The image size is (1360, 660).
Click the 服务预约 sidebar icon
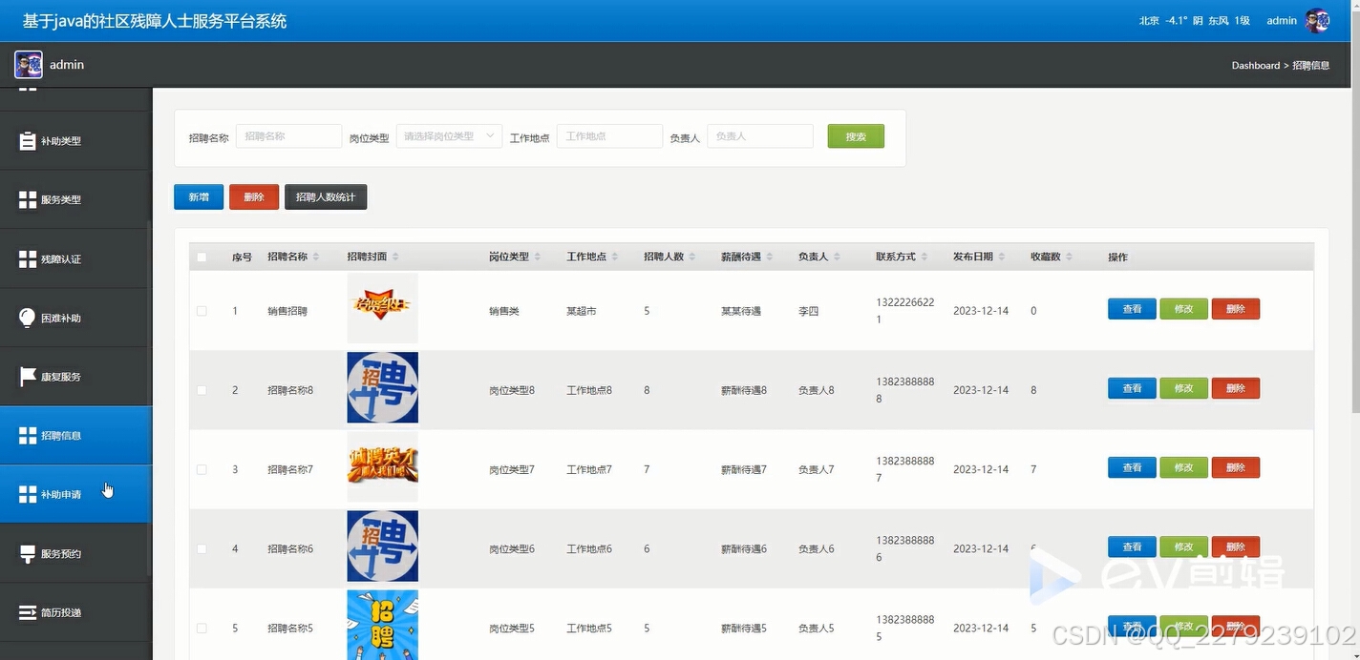click(x=26, y=552)
